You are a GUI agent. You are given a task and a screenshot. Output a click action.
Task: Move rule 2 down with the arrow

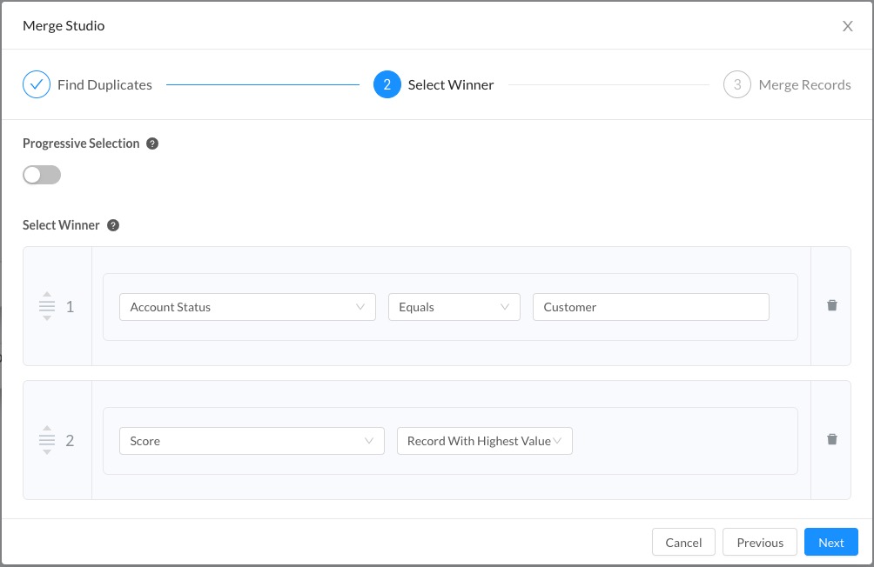click(47, 451)
